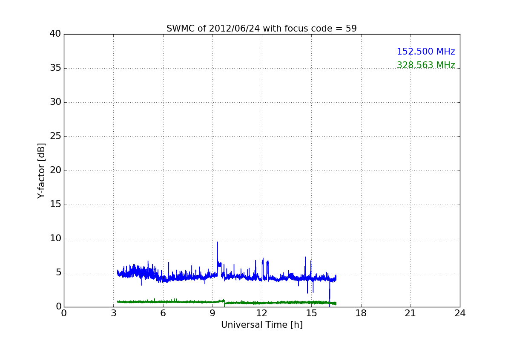This screenshot has width=511, height=341.
Task: Click the x-axis tick label '18'
Action: 361,313
